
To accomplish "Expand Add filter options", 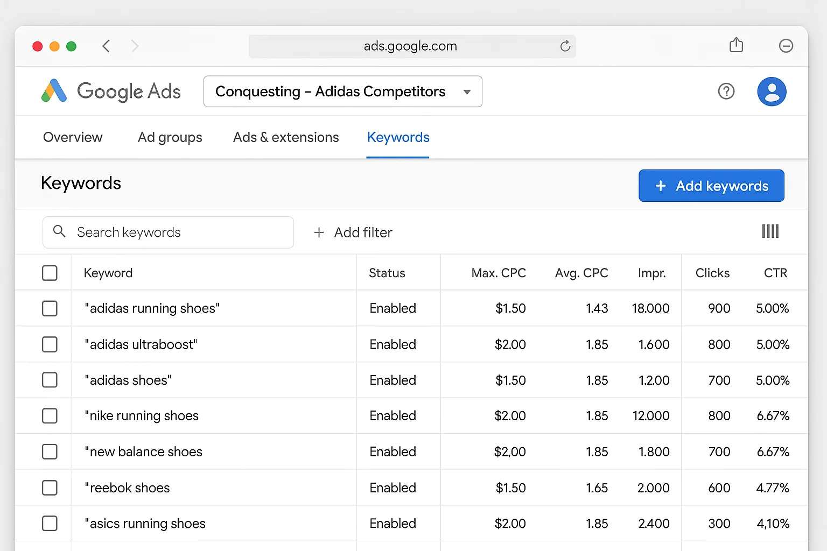I will 352,232.
